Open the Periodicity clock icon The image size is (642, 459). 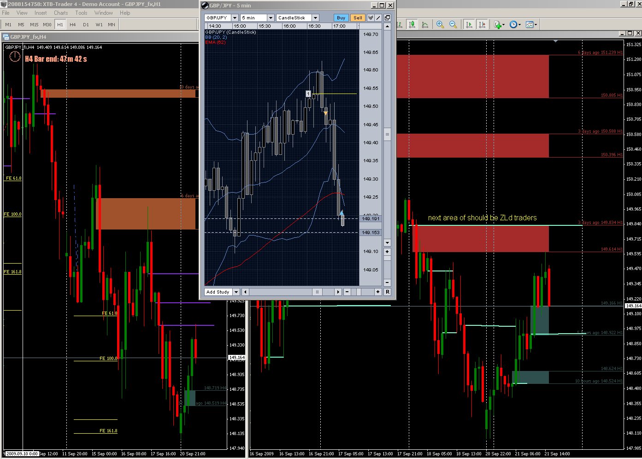tap(514, 24)
